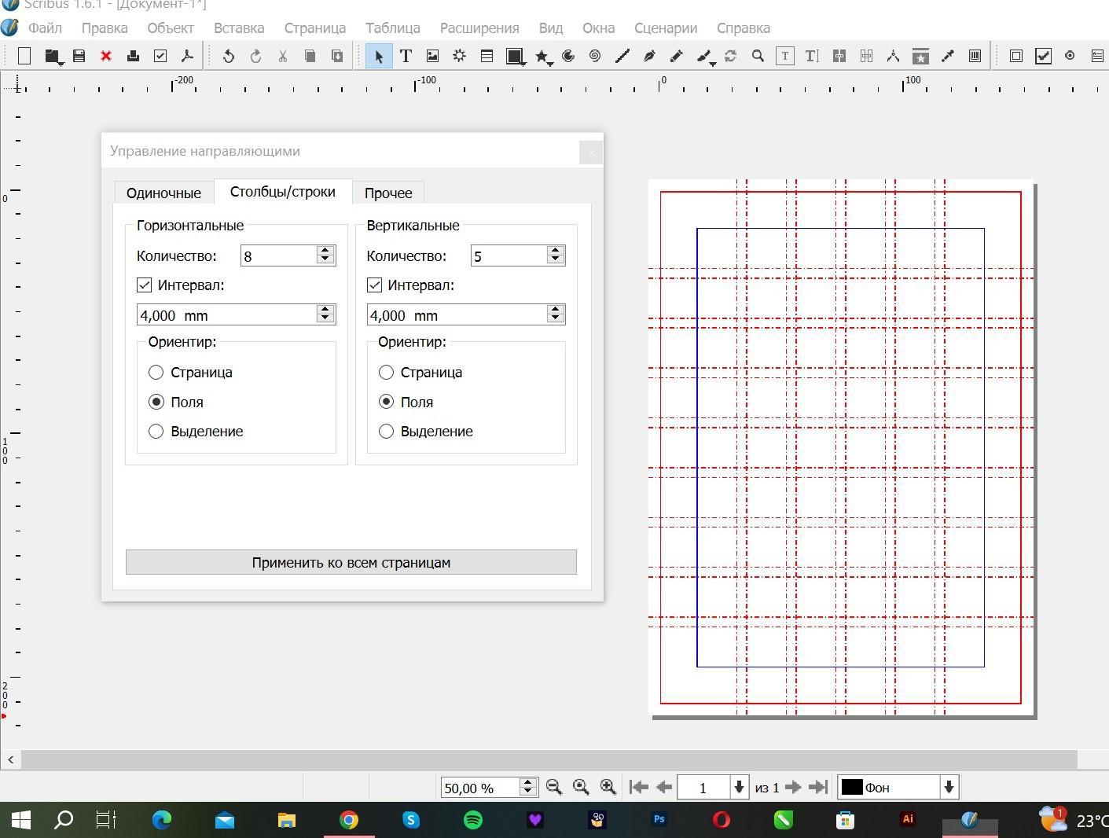Uncheck the horizontal Интервал checkbox

point(145,285)
